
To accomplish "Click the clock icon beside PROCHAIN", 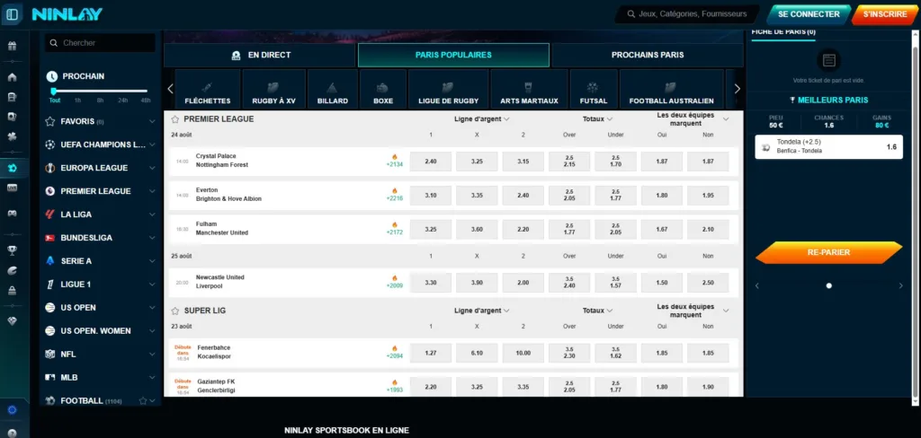I will tap(51, 76).
